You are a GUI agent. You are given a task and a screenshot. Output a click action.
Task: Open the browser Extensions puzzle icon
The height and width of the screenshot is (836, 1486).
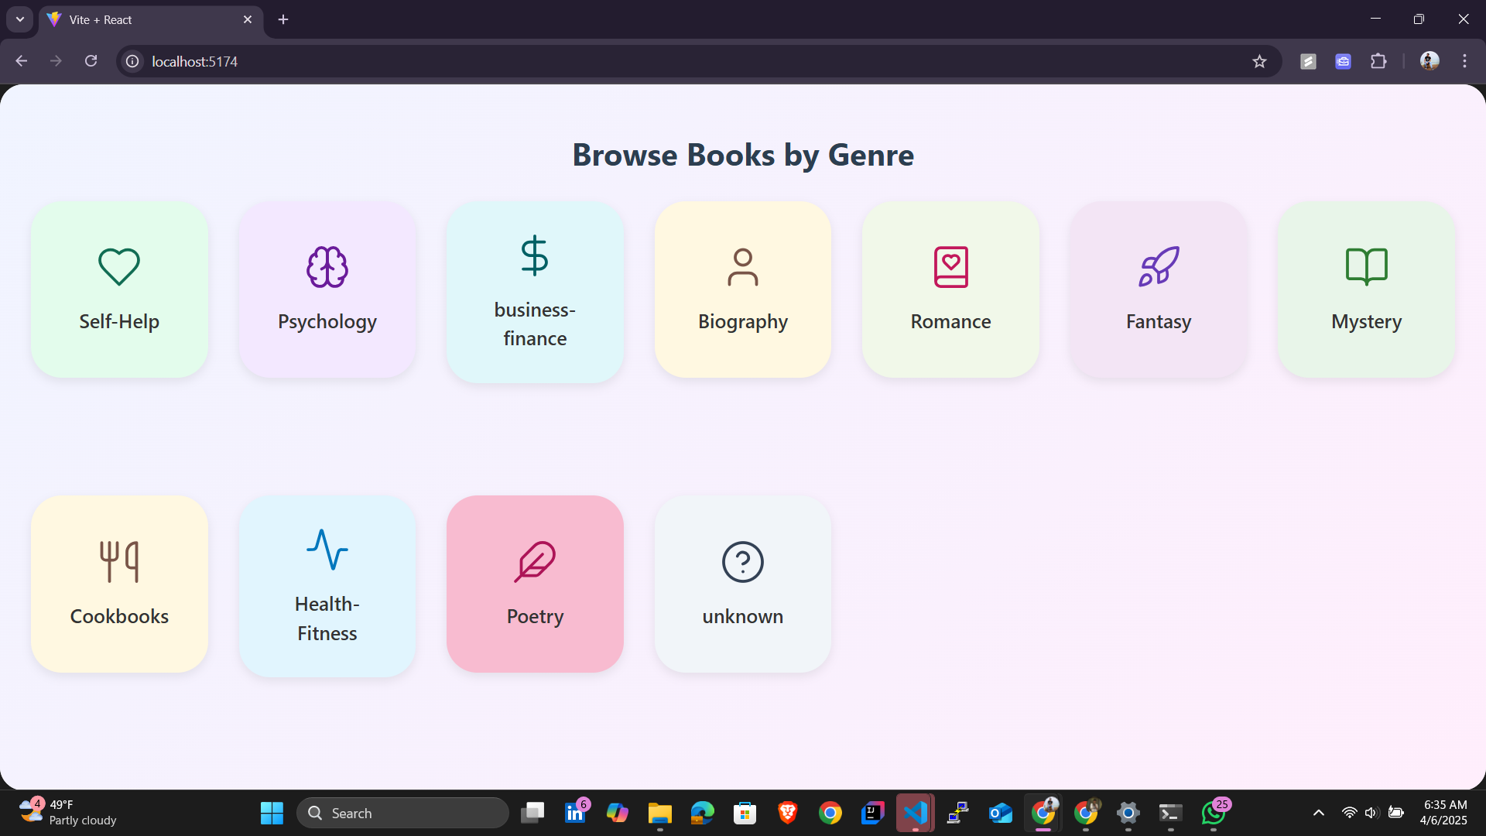pos(1378,61)
